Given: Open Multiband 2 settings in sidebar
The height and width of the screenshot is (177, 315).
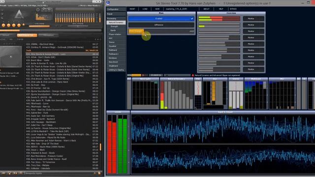Looking at the screenshot, I should tap(116, 54).
